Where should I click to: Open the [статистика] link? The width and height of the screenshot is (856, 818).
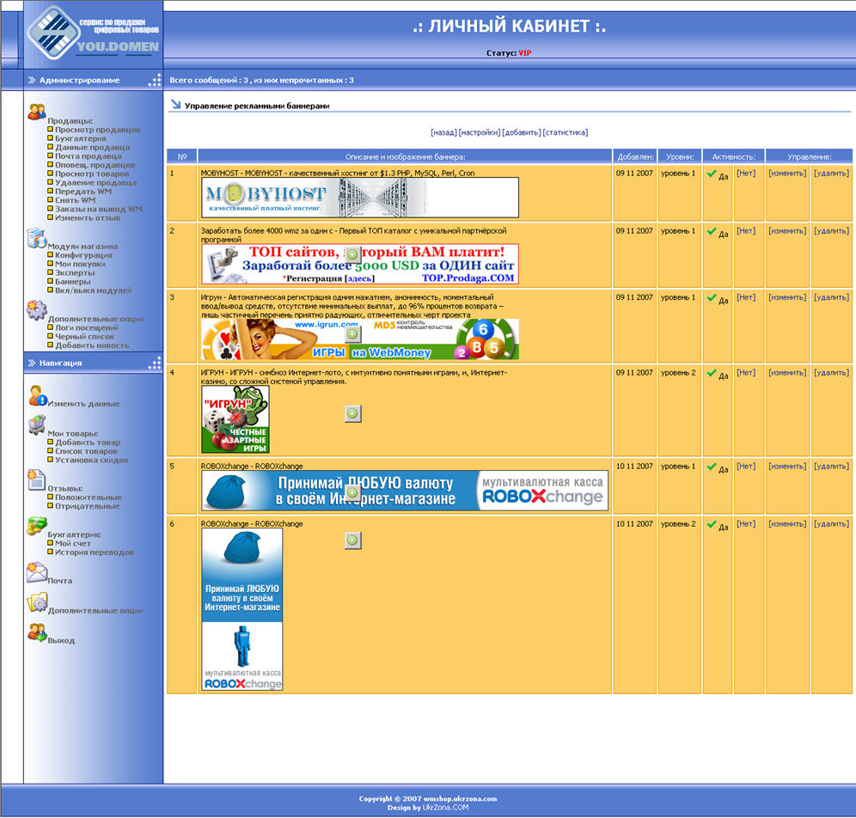(x=565, y=132)
